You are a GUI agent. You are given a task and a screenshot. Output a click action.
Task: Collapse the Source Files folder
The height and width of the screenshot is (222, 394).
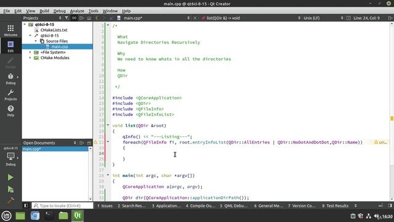pos(36,41)
